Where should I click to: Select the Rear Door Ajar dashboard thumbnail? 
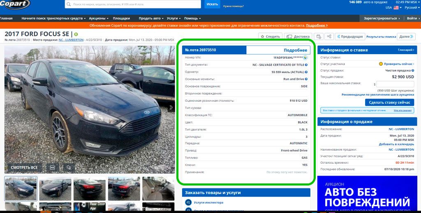[x=89, y=206]
